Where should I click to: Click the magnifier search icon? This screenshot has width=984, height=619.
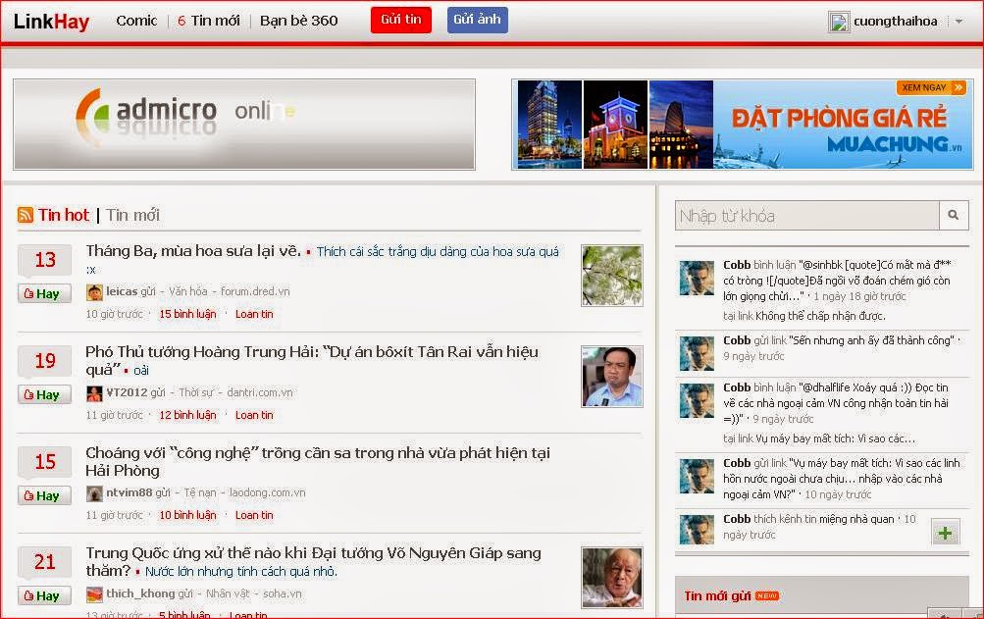[954, 216]
